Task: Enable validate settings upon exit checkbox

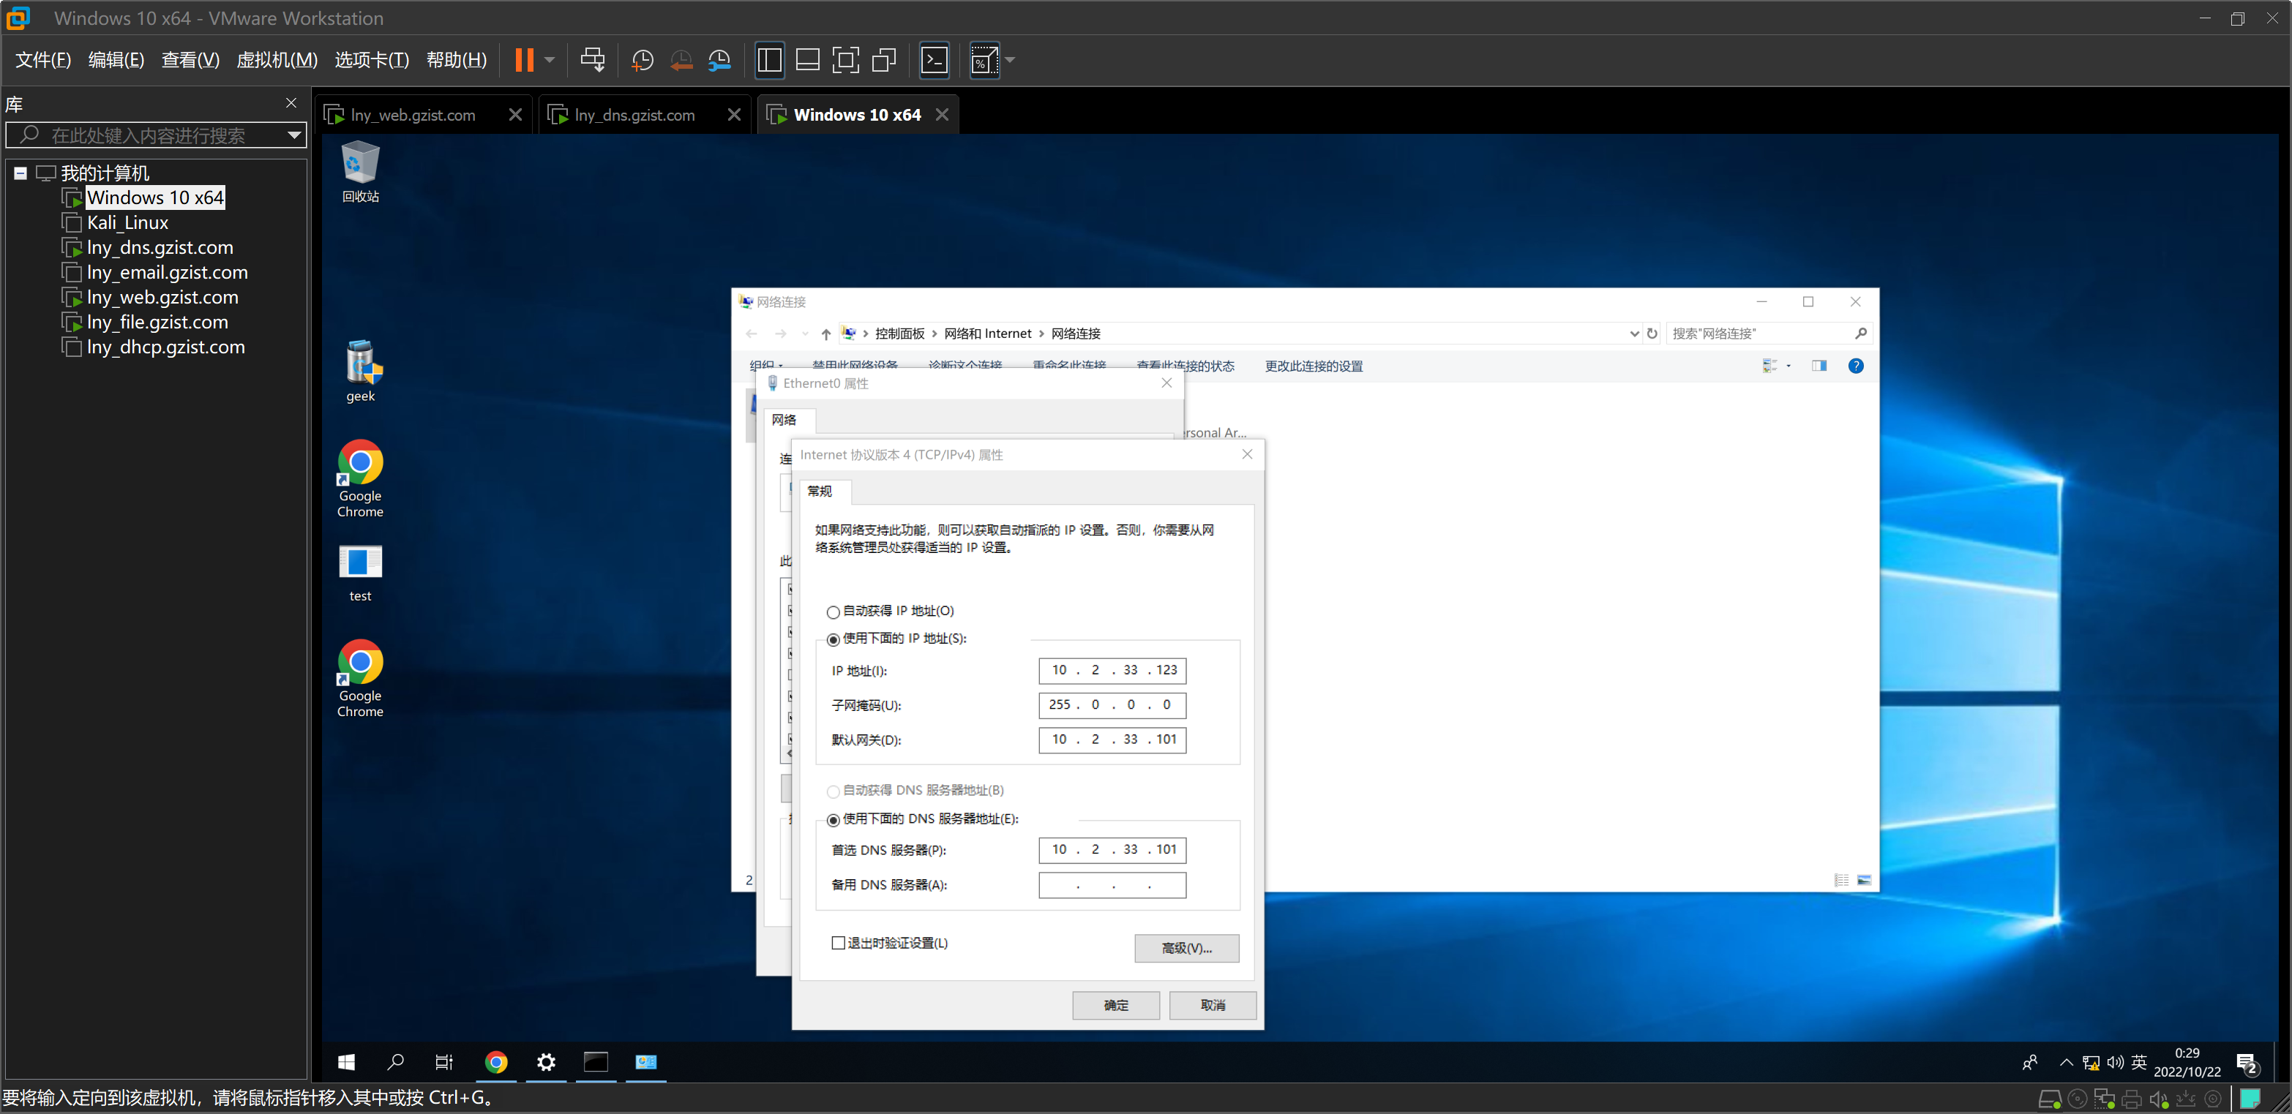Action: tap(838, 944)
